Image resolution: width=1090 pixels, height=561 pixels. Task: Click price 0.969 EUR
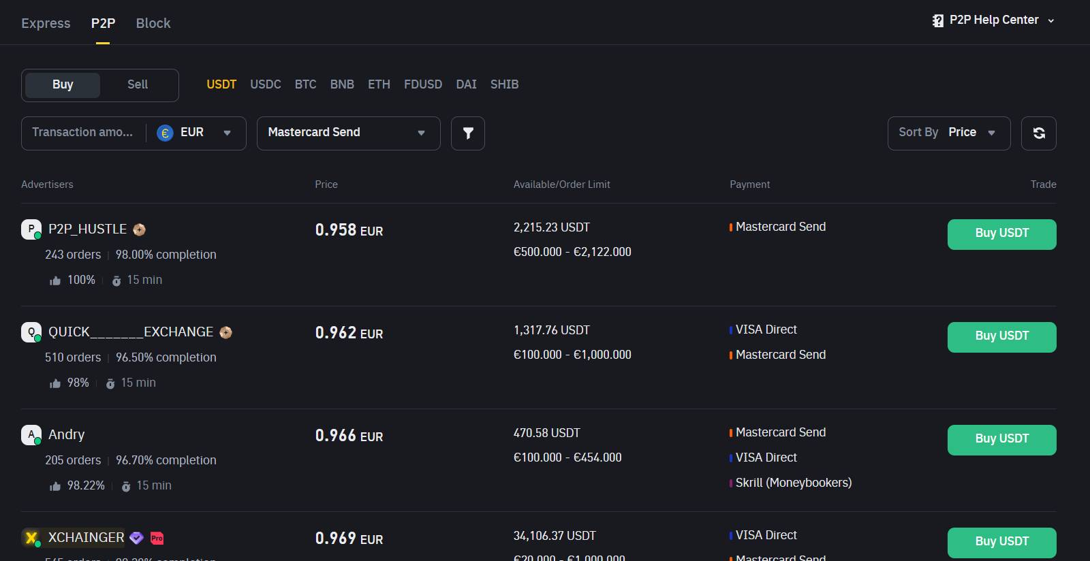pyautogui.click(x=349, y=539)
